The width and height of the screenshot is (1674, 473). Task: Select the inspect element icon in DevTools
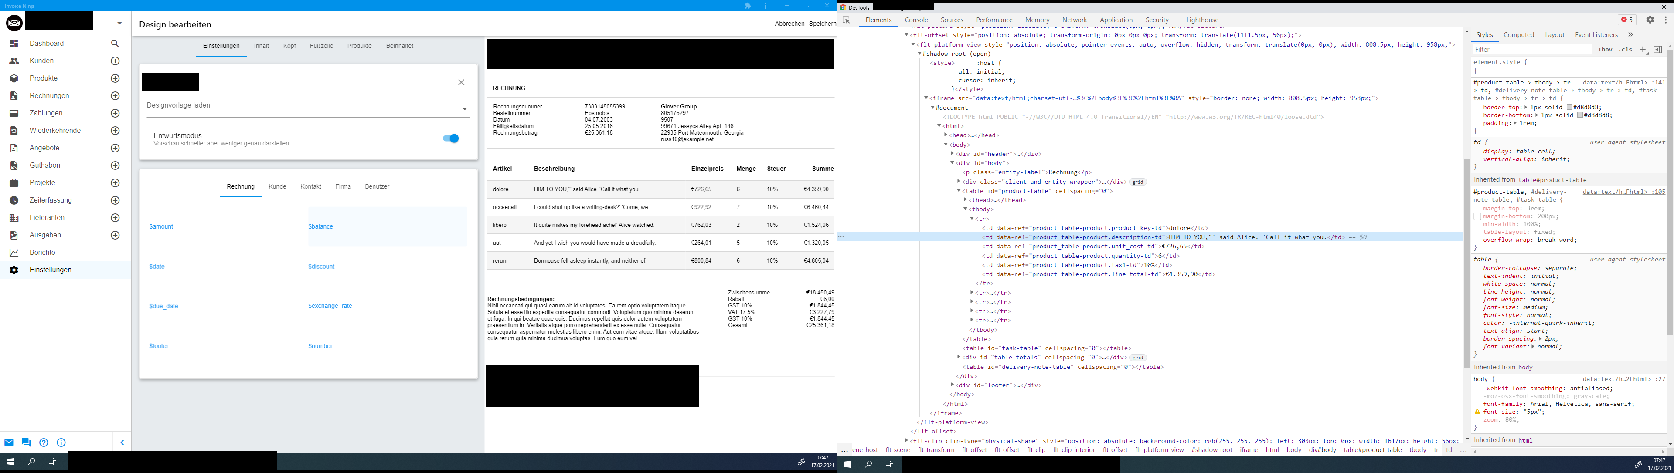click(847, 20)
